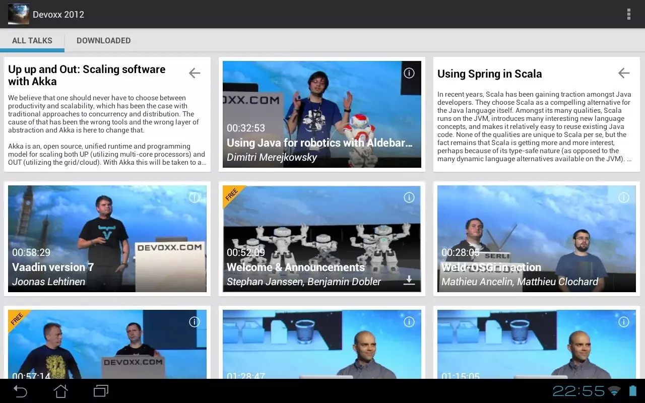The image size is (645, 403).
Task: Tap the Android back navigation button
Action: pos(20,391)
